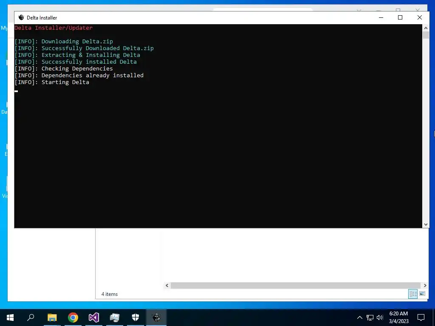The height and width of the screenshot is (326, 435).
Task: Click "Successfully Downloaded Delta.zip" log line
Action: click(97, 48)
